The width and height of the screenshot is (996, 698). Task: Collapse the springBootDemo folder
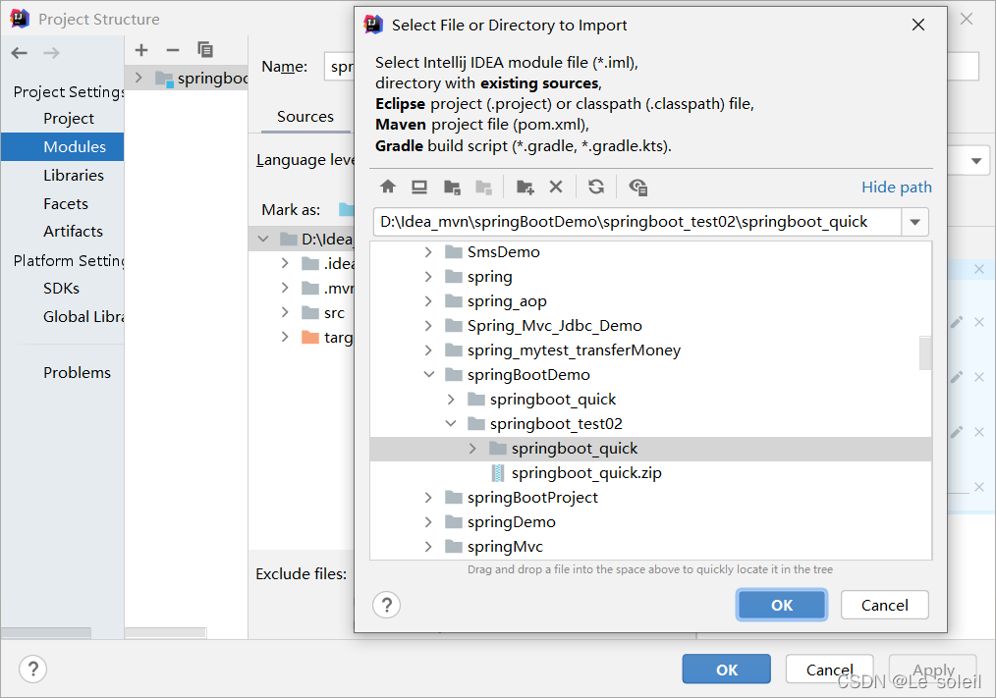pyautogui.click(x=429, y=374)
